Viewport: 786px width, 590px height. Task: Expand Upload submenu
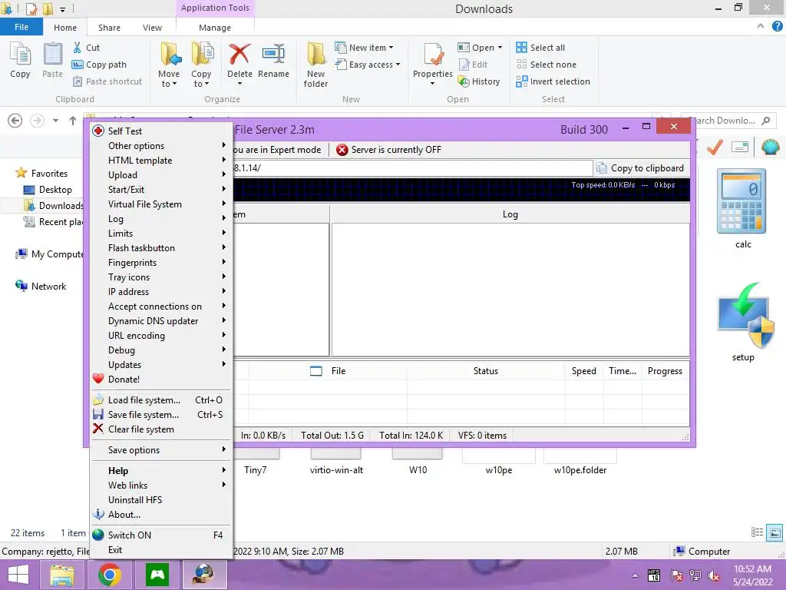point(160,174)
